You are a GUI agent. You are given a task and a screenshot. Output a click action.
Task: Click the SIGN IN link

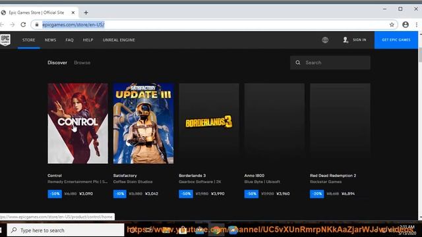click(359, 40)
